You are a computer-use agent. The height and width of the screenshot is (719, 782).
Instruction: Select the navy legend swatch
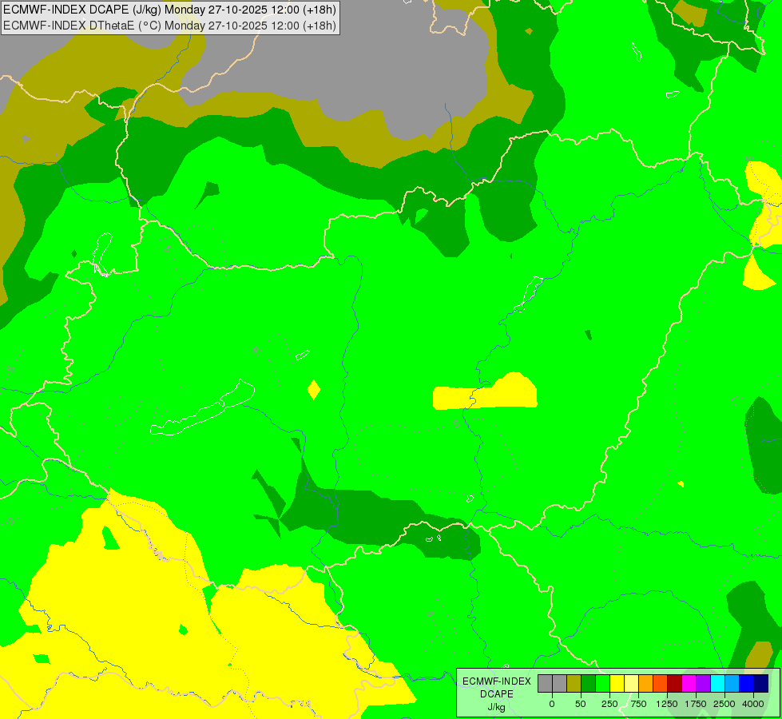click(760, 683)
